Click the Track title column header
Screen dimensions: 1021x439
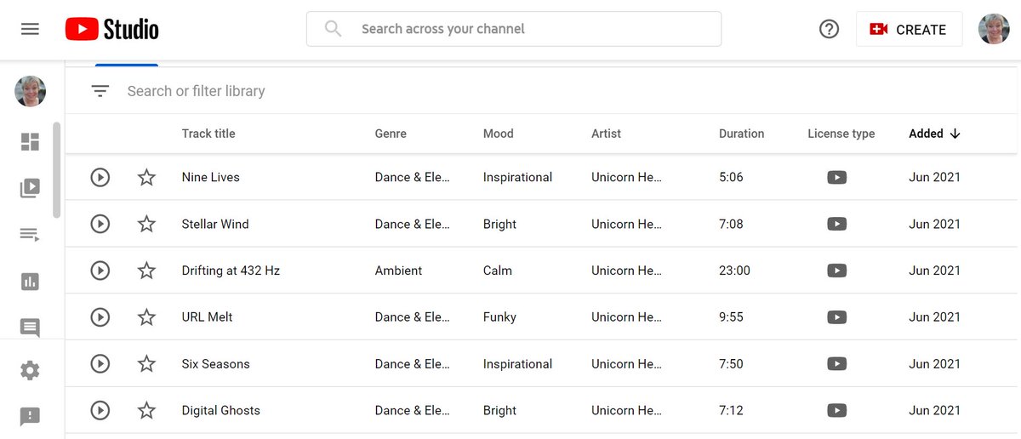[x=208, y=134]
